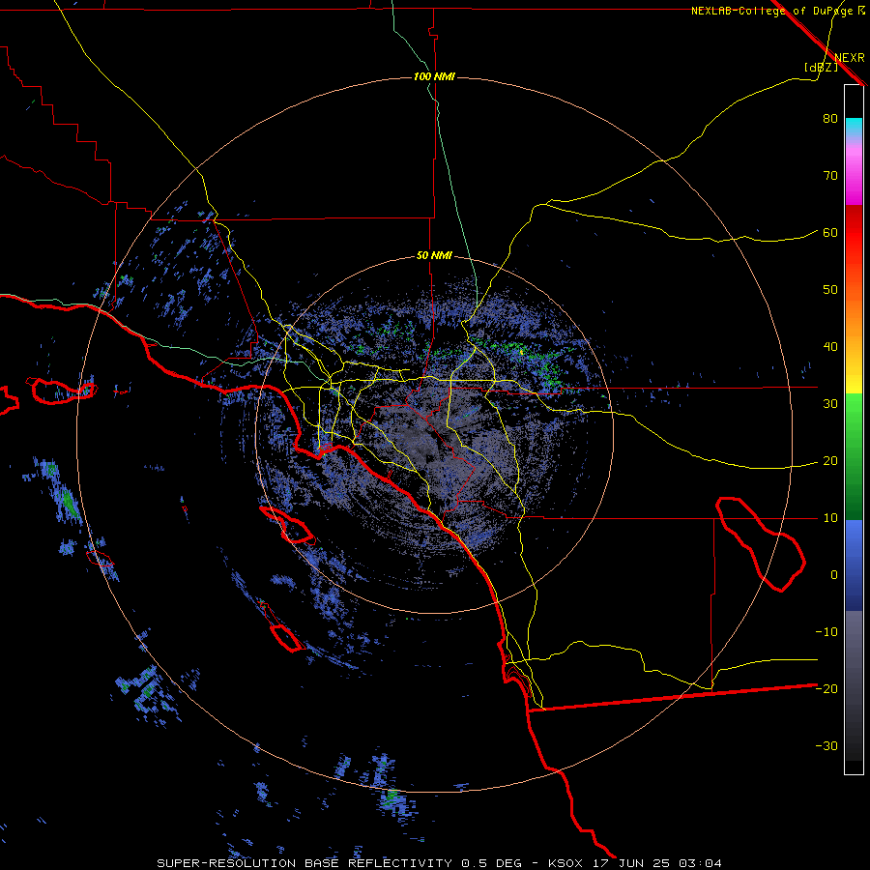
Task: Click the -30 value on the dBZ scale
Action: (826, 745)
